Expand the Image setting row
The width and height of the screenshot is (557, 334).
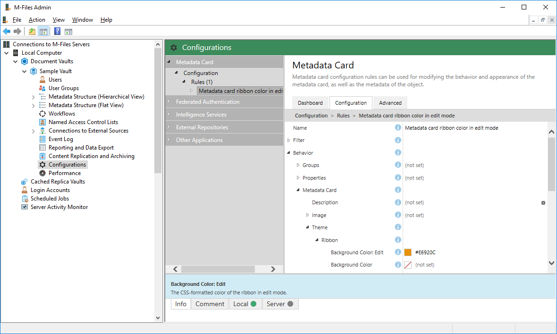click(308, 215)
